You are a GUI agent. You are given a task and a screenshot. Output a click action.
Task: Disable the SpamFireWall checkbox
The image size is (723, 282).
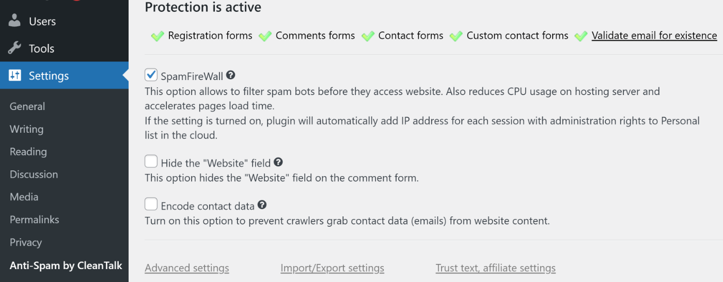(x=151, y=75)
